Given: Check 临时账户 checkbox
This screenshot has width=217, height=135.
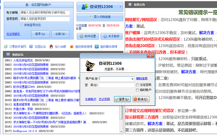Looking at the screenshot, I should (137, 90).
